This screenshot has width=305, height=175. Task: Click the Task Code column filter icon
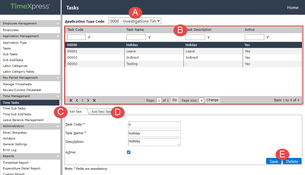point(89,37)
